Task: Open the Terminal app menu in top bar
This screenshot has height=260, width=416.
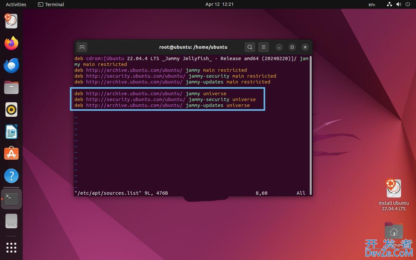Action: 51,5
